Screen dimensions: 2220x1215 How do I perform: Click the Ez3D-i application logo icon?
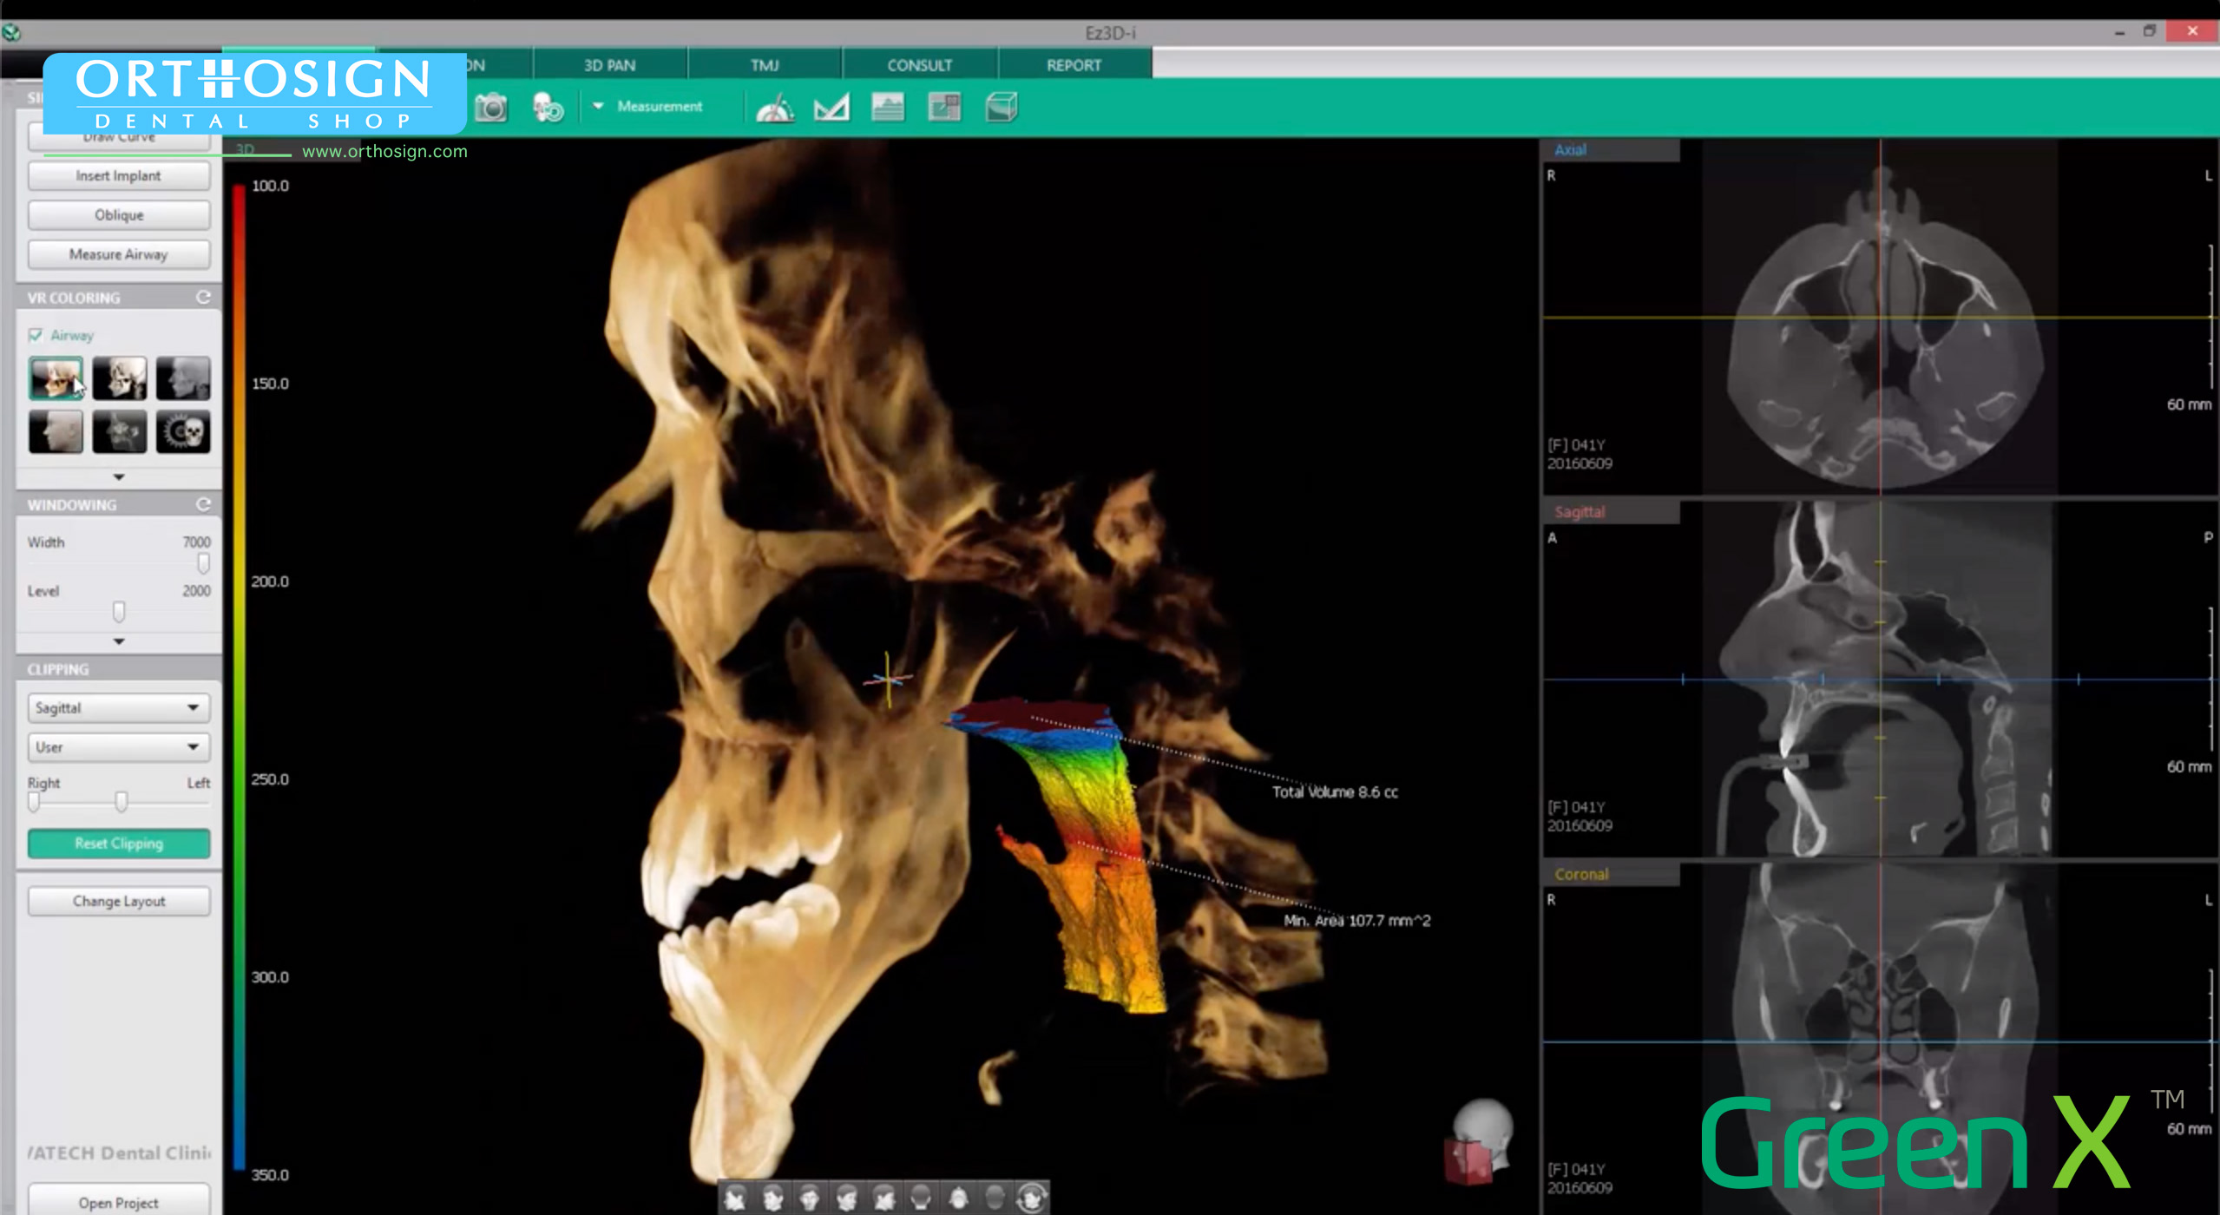pyautogui.click(x=11, y=33)
